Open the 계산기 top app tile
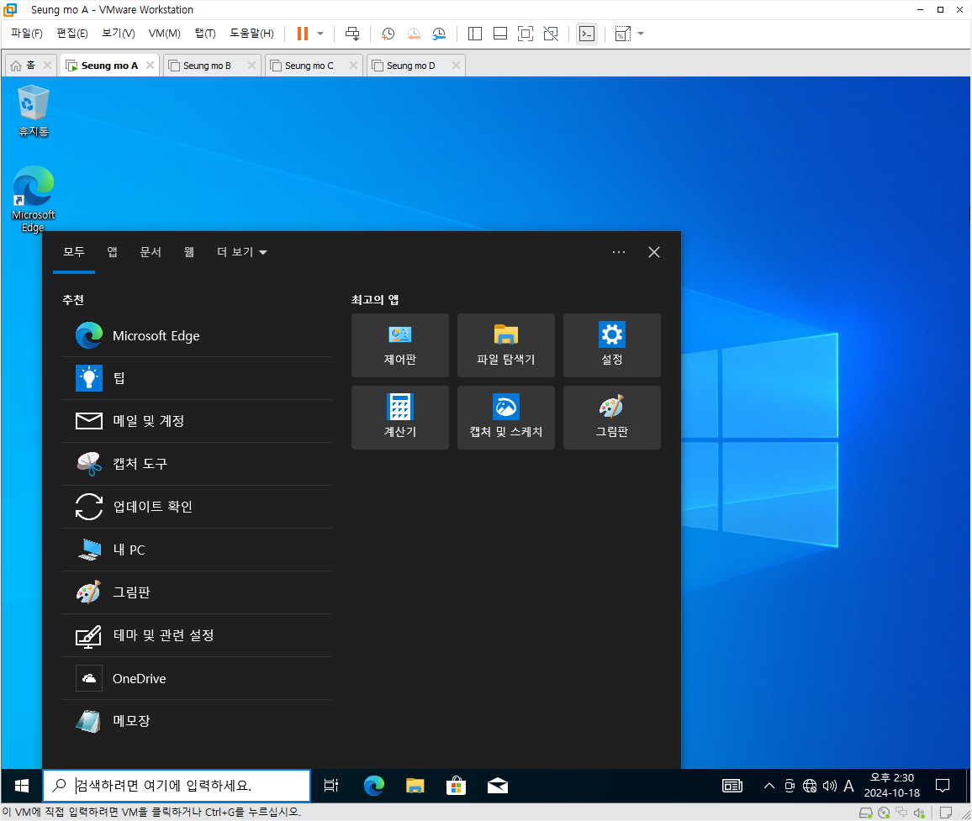 400,418
